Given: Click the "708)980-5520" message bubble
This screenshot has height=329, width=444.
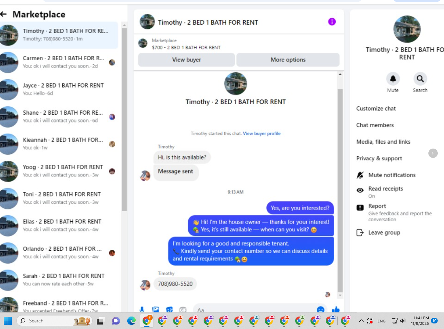Looking at the screenshot, I should pos(175,284).
